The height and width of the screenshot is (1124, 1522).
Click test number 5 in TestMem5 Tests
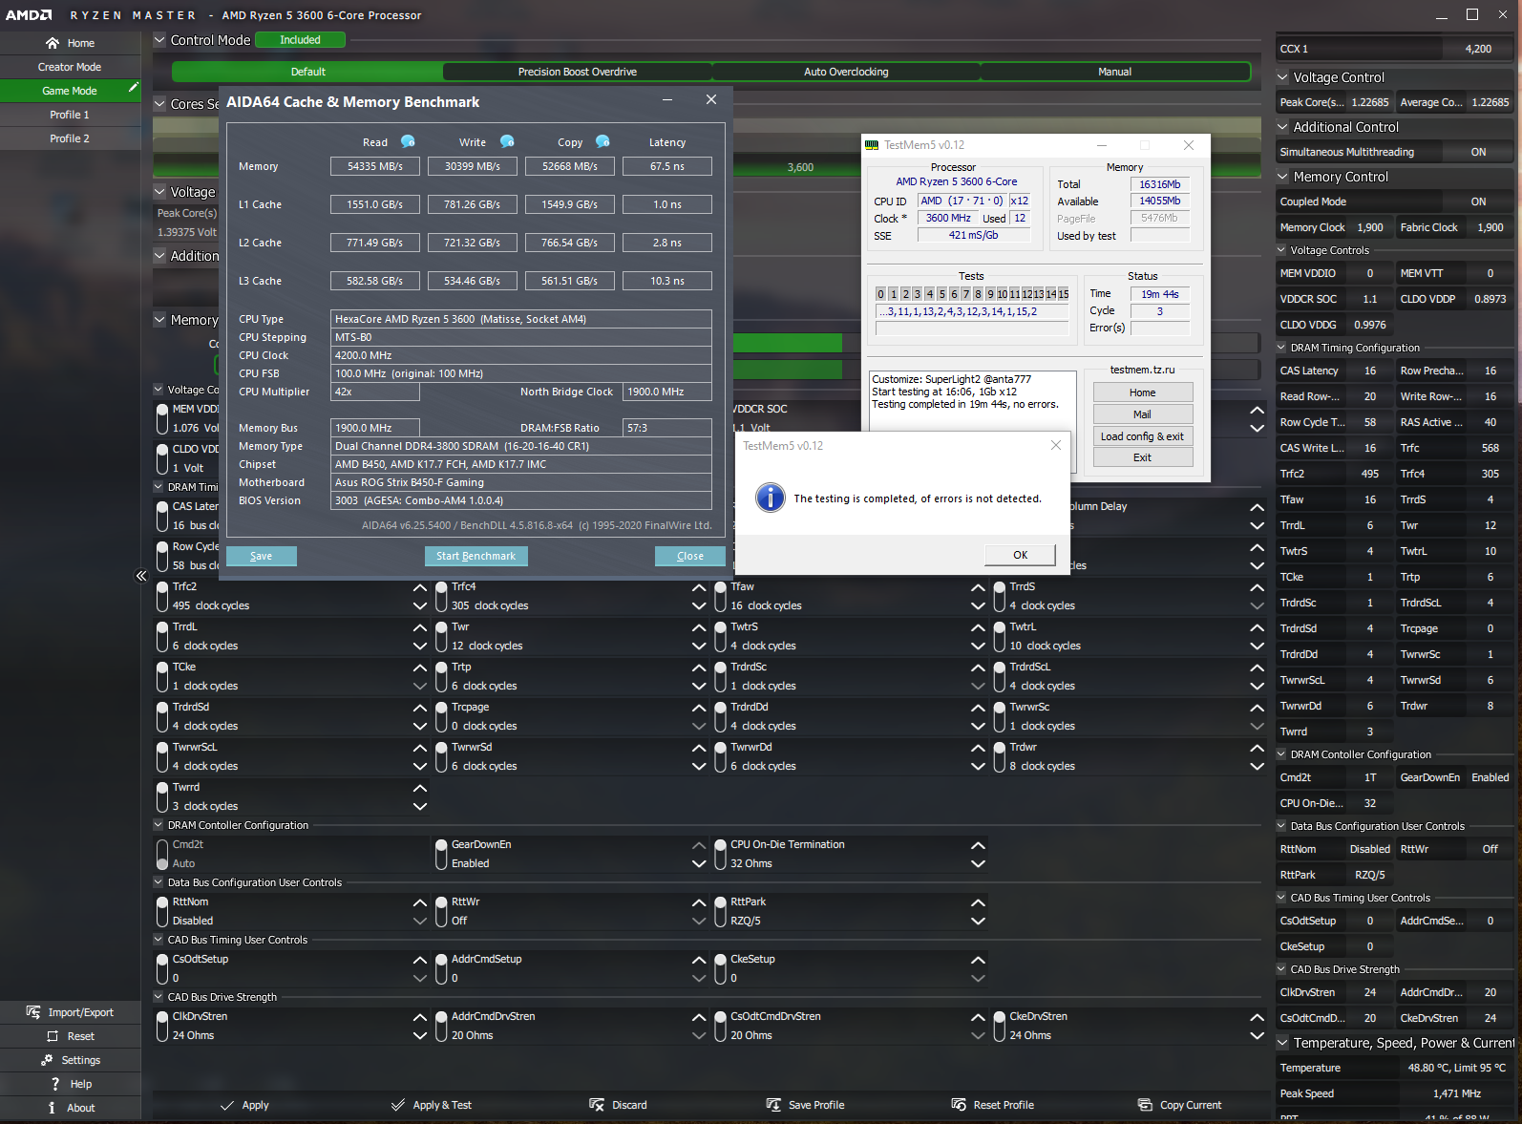[x=941, y=294]
